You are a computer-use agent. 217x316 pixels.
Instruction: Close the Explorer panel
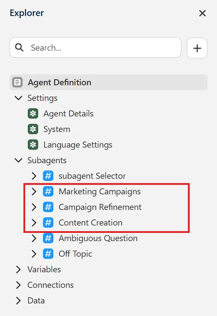click(202, 13)
